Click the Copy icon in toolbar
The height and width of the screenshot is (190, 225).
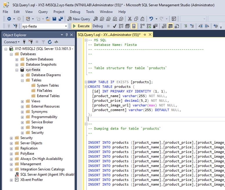point(136,19)
